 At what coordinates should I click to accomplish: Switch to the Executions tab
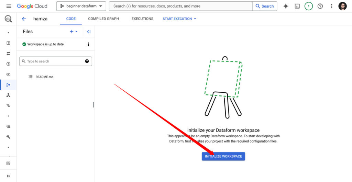pyautogui.click(x=142, y=19)
